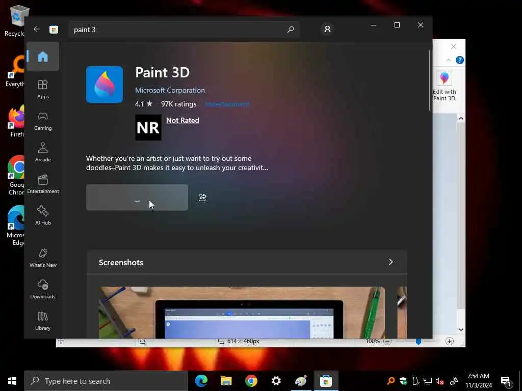Open File Explorer from taskbar

tap(226, 381)
